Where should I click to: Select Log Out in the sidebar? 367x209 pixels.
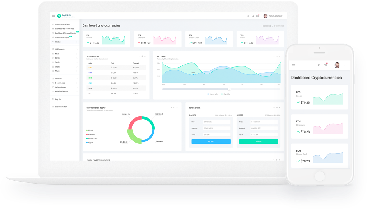click(x=58, y=99)
